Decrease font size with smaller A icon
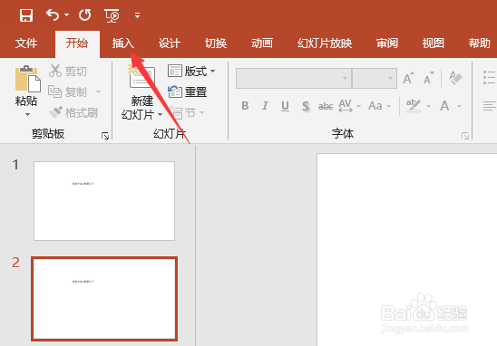The width and height of the screenshot is (497, 346). pyautogui.click(x=429, y=78)
